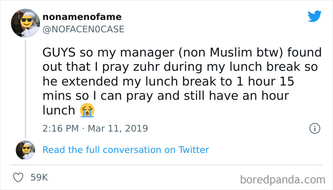Image resolution: width=333 pixels, height=190 pixels.
Task: Like the tweet with the heart icon
Action: [19, 178]
